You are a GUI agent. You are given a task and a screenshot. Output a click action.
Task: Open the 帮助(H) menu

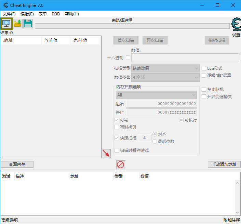click(72, 14)
